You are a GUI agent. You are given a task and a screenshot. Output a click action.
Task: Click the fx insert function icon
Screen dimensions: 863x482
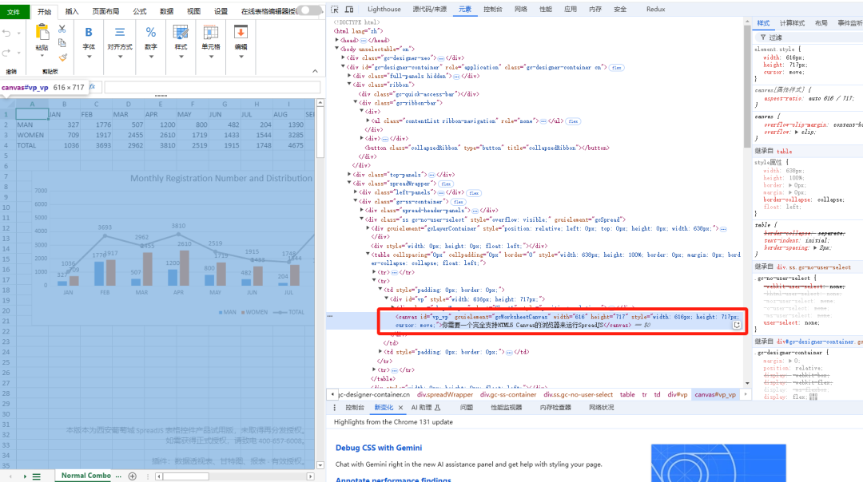tap(93, 87)
